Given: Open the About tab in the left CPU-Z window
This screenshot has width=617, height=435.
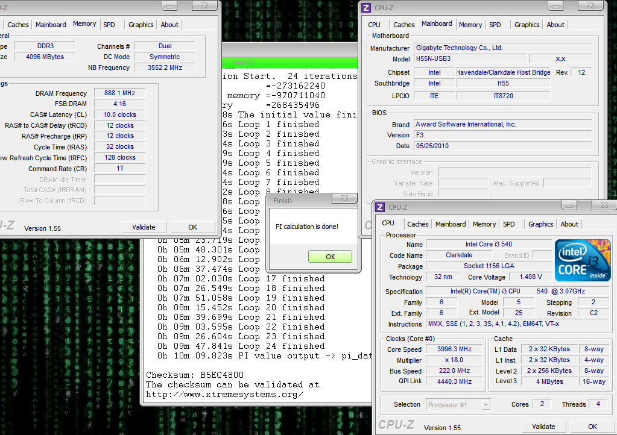Looking at the screenshot, I should (169, 24).
